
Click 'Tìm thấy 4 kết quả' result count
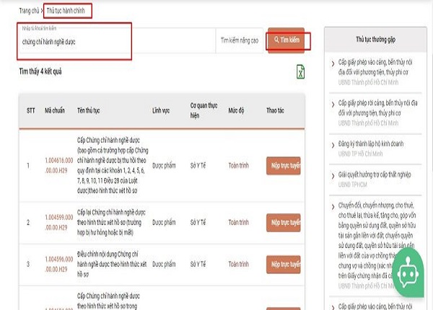click(x=40, y=71)
